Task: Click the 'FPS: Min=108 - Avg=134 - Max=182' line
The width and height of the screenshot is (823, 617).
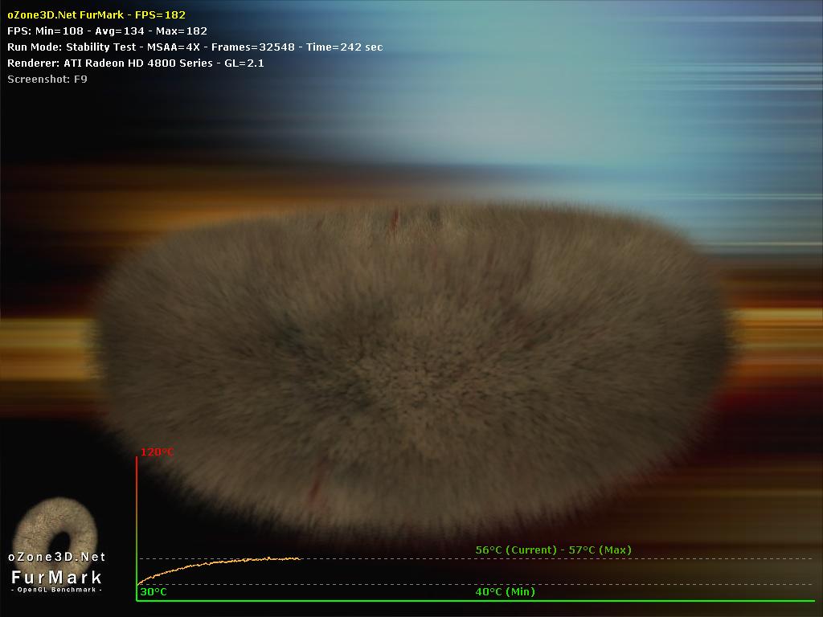Action: click(107, 31)
